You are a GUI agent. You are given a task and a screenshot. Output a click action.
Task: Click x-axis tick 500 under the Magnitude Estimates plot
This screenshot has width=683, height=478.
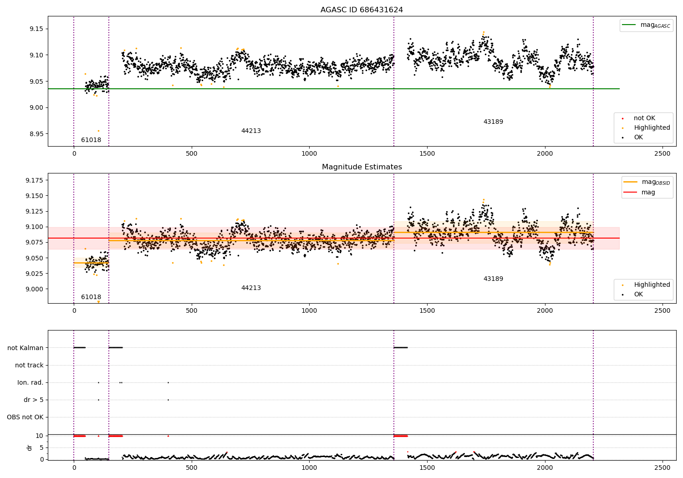pos(192,311)
